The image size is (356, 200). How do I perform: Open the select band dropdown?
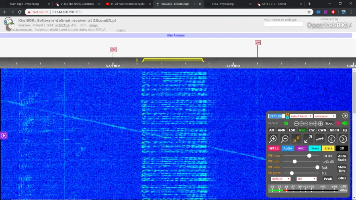coord(301,116)
